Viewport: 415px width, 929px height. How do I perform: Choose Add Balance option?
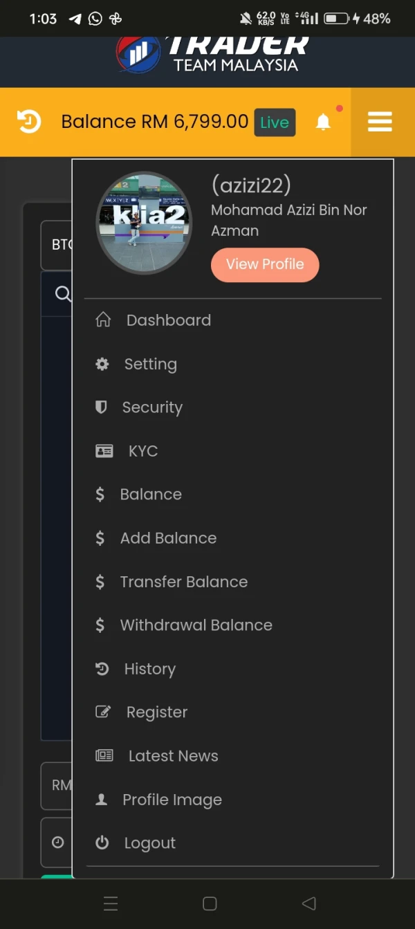click(x=168, y=538)
